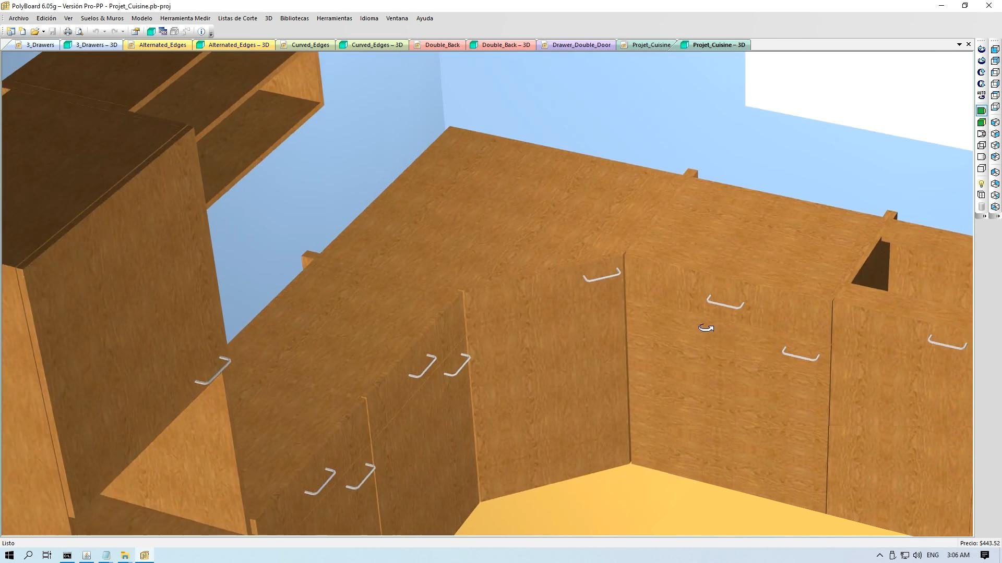Open the Bibliotecas menu

(294, 18)
